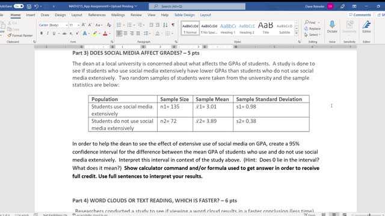Expand the Styles gallery
The width and height of the screenshot is (385, 216).
pyautogui.click(x=297, y=33)
